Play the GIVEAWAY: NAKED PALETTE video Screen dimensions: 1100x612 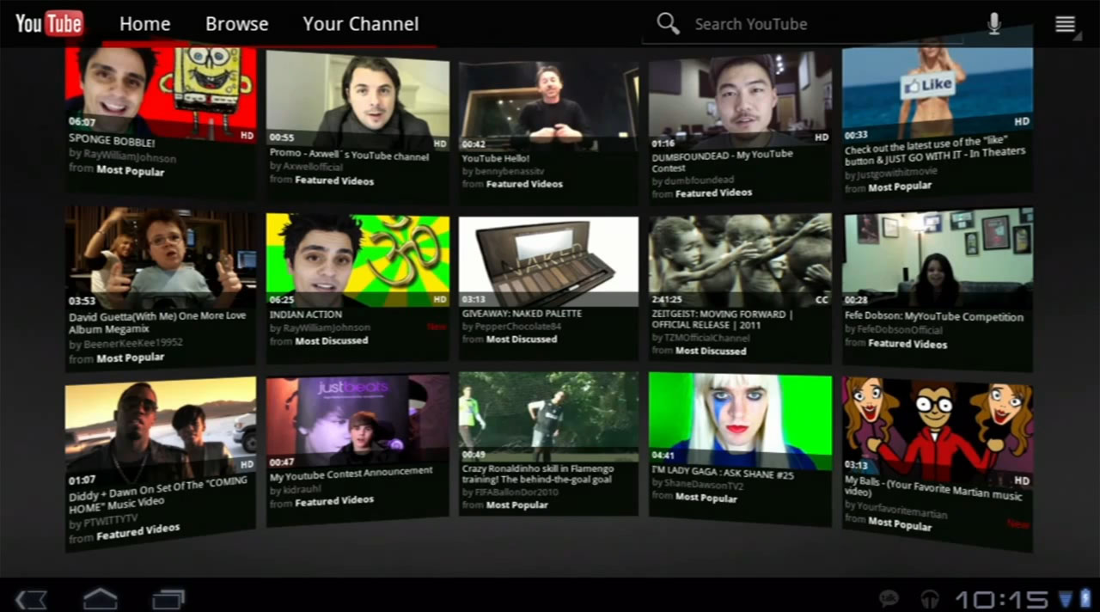548,258
